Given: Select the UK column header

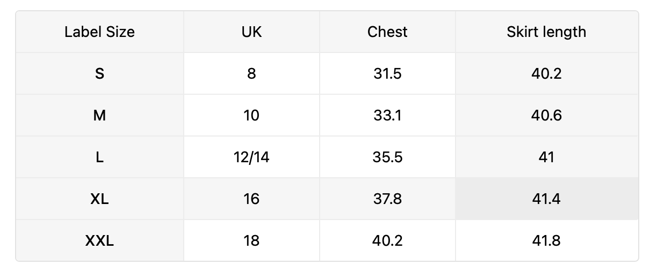Looking at the screenshot, I should pyautogui.click(x=251, y=32).
